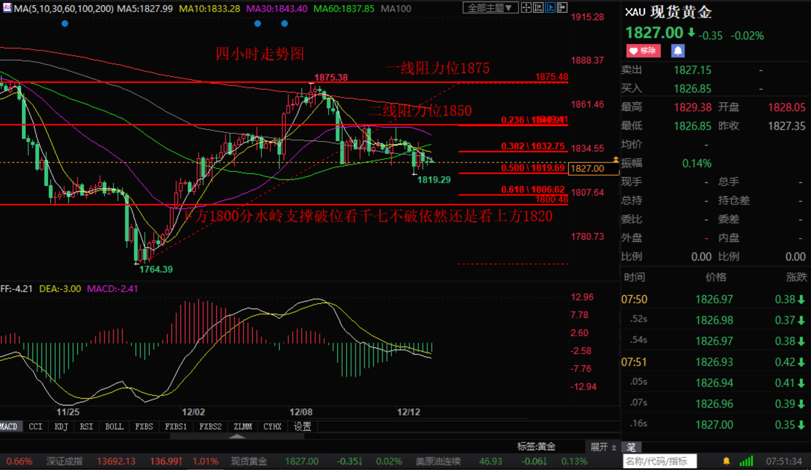Click the 1875.38 high price label
Image resolution: width=811 pixels, height=470 pixels.
(331, 78)
